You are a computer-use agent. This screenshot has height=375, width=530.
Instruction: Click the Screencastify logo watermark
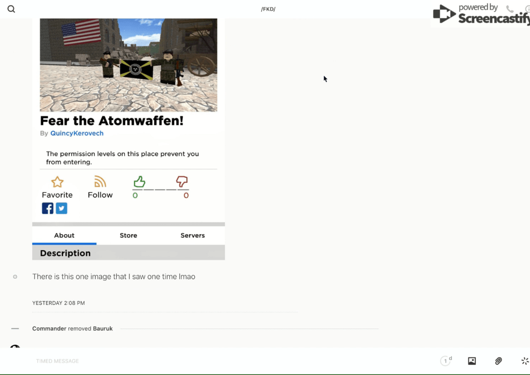(x=482, y=14)
